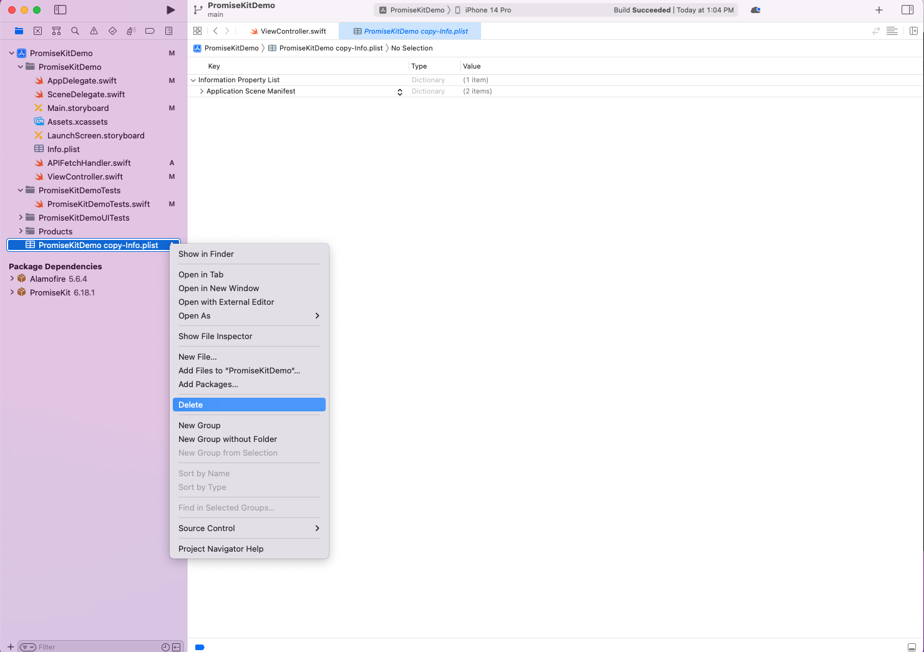924x652 pixels.
Task: Open Main.storyboard file
Action: tap(78, 108)
